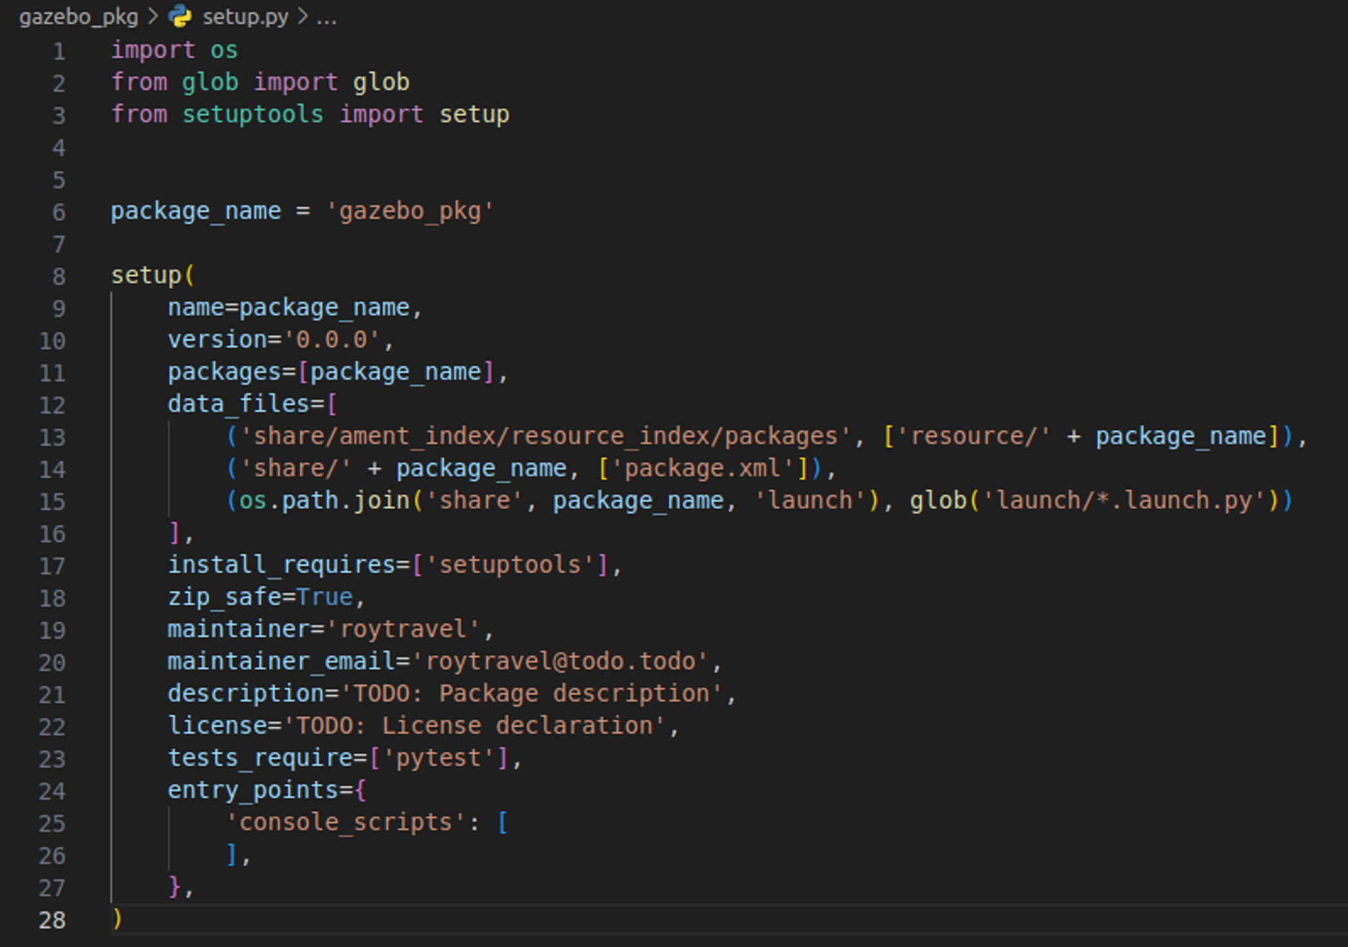Expand the ellipsis breadcrumb symbol list
The height and width of the screenshot is (947, 1348).
point(326,18)
